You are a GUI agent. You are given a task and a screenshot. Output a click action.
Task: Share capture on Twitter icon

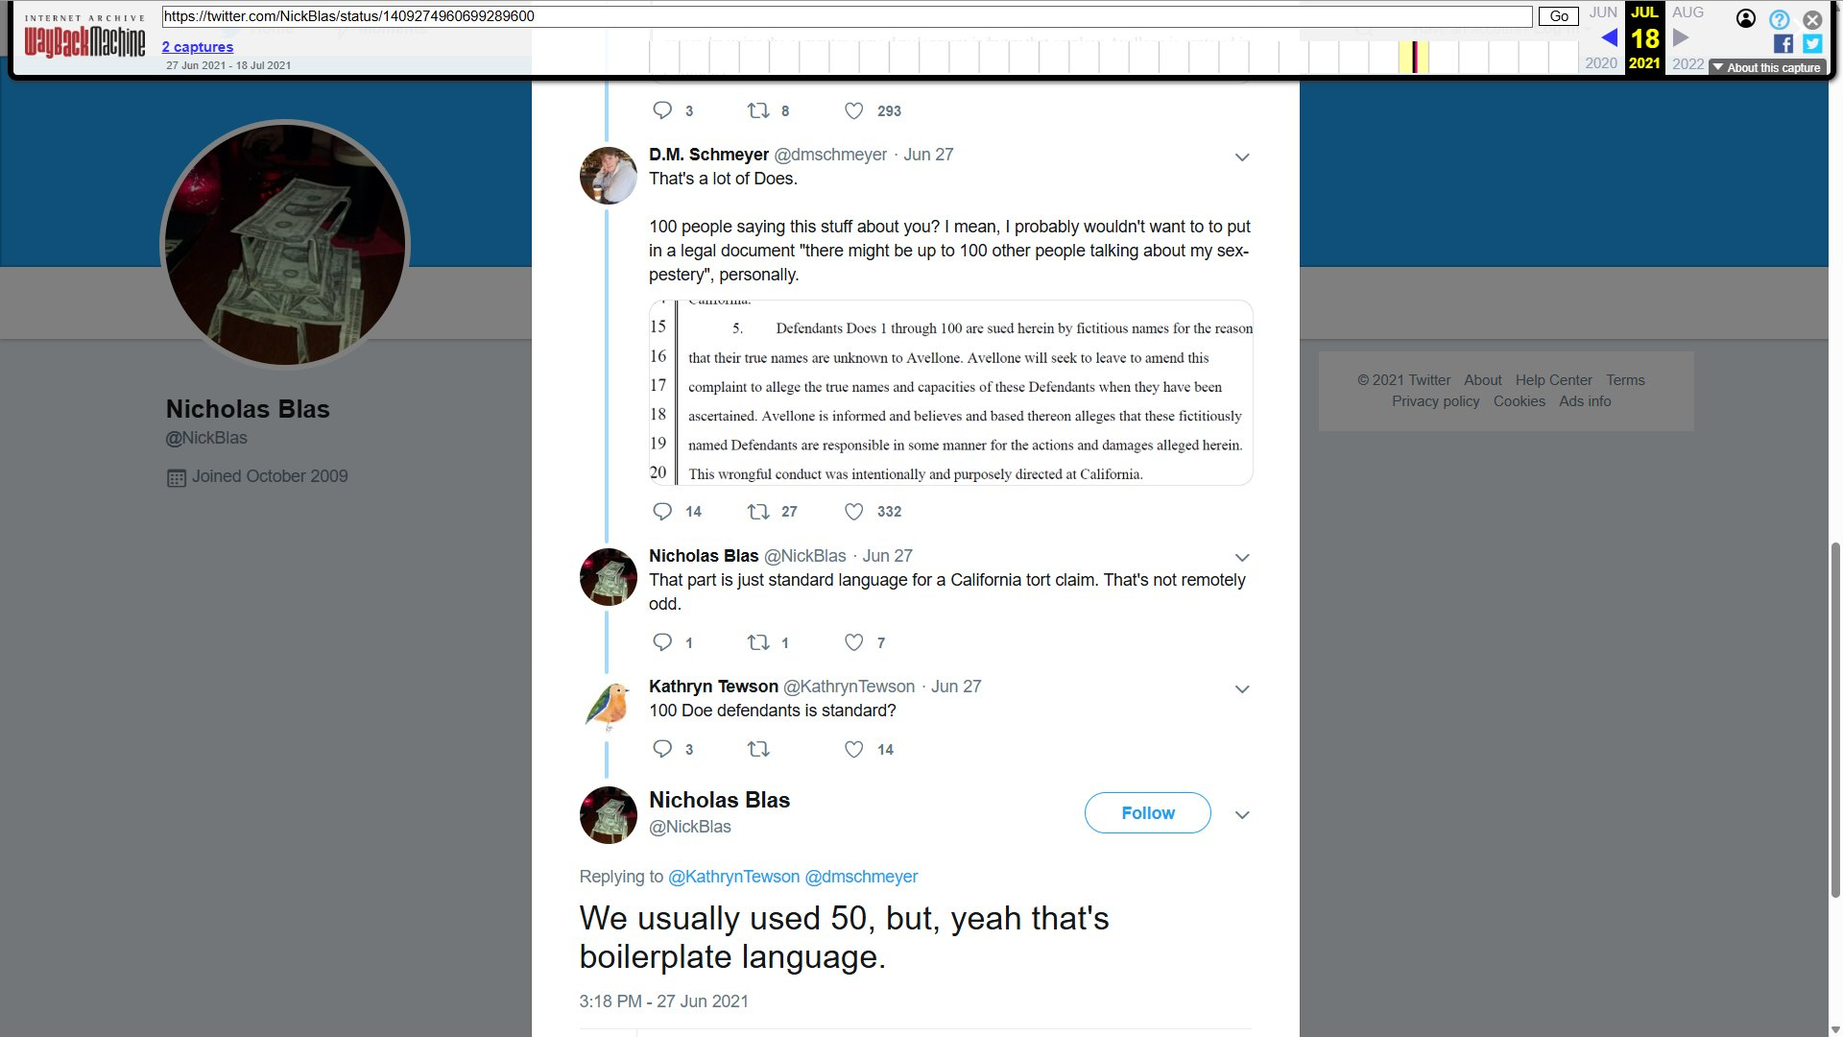click(x=1812, y=43)
